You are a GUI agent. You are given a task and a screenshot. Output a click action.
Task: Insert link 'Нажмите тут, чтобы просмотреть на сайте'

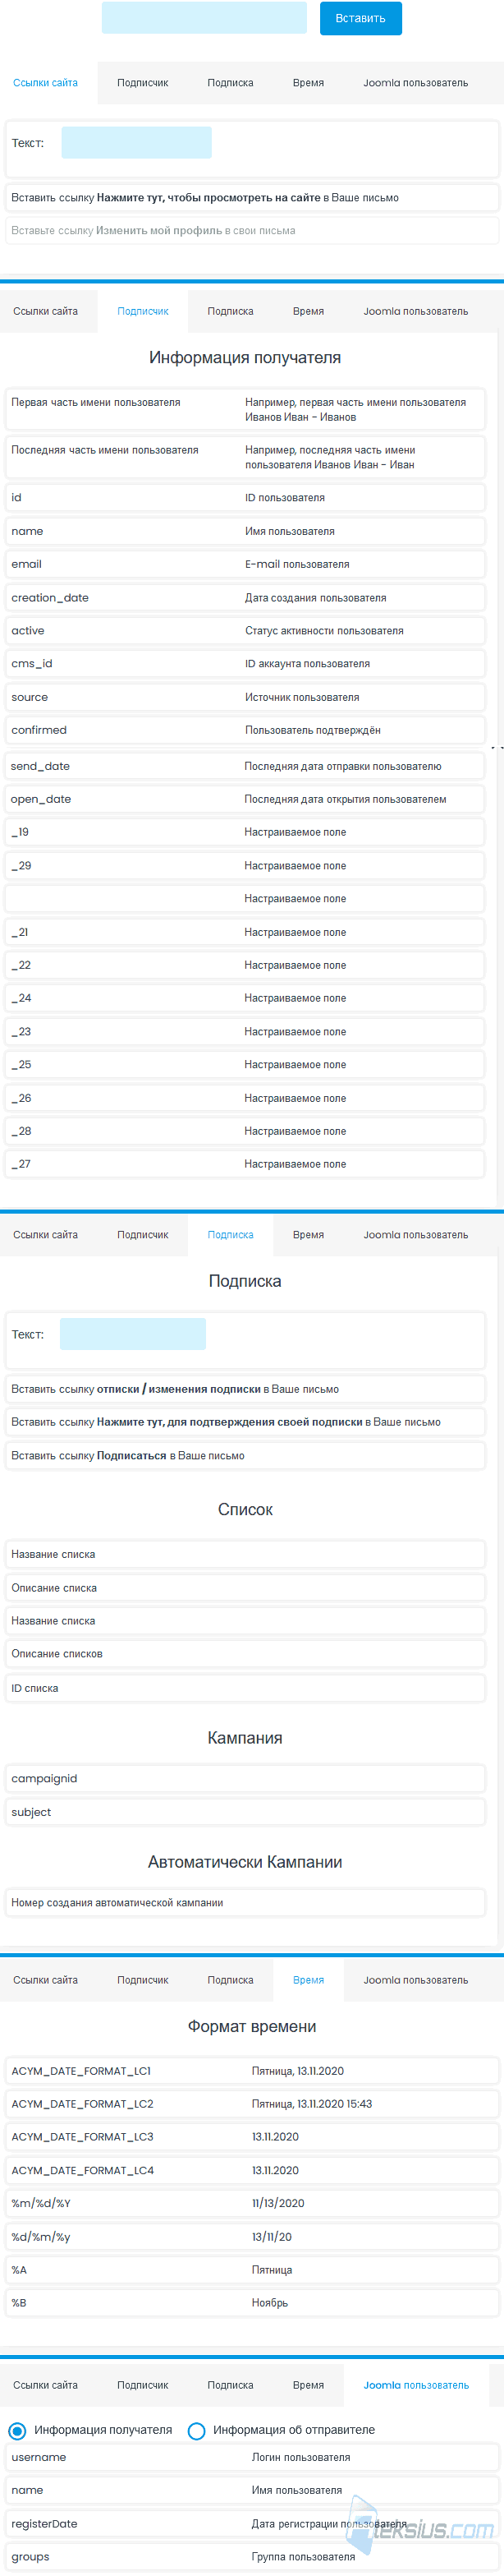tap(251, 198)
